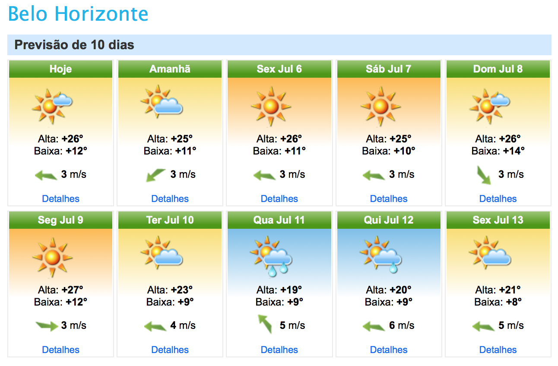Open Detalhes for Sáb Jul 7
558x366 pixels.
point(389,199)
